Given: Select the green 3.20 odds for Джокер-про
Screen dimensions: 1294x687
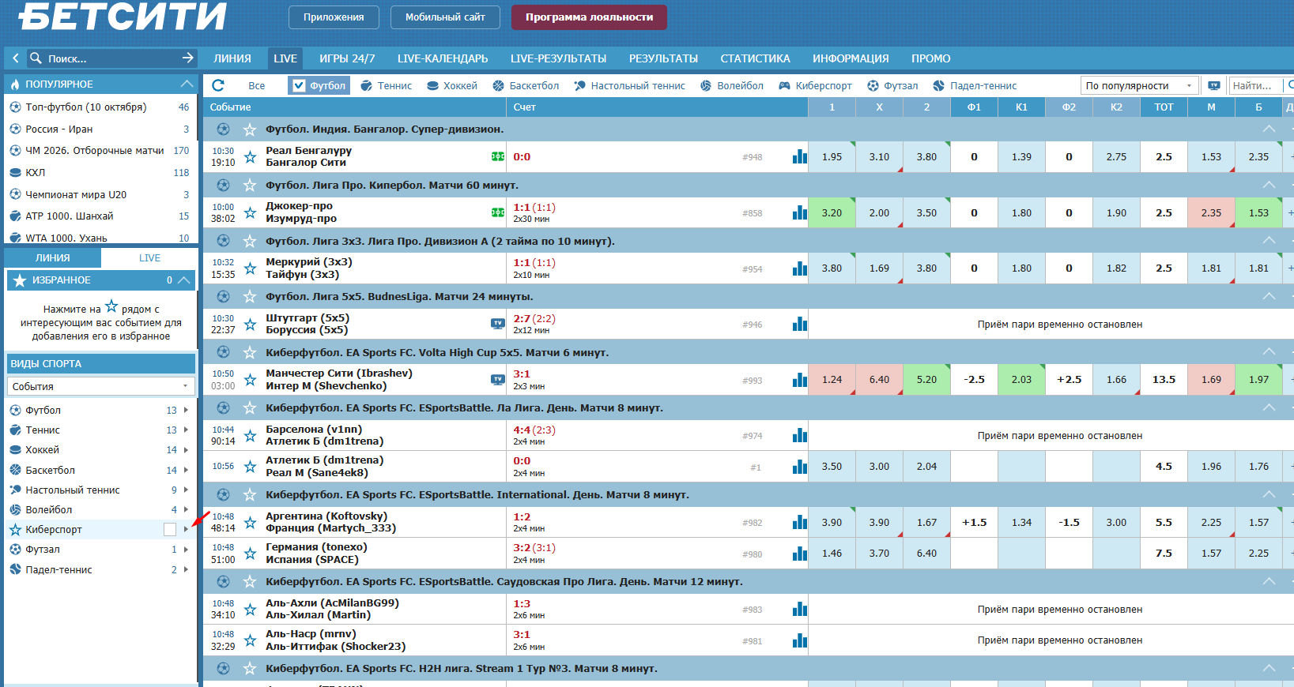Looking at the screenshot, I should (832, 212).
